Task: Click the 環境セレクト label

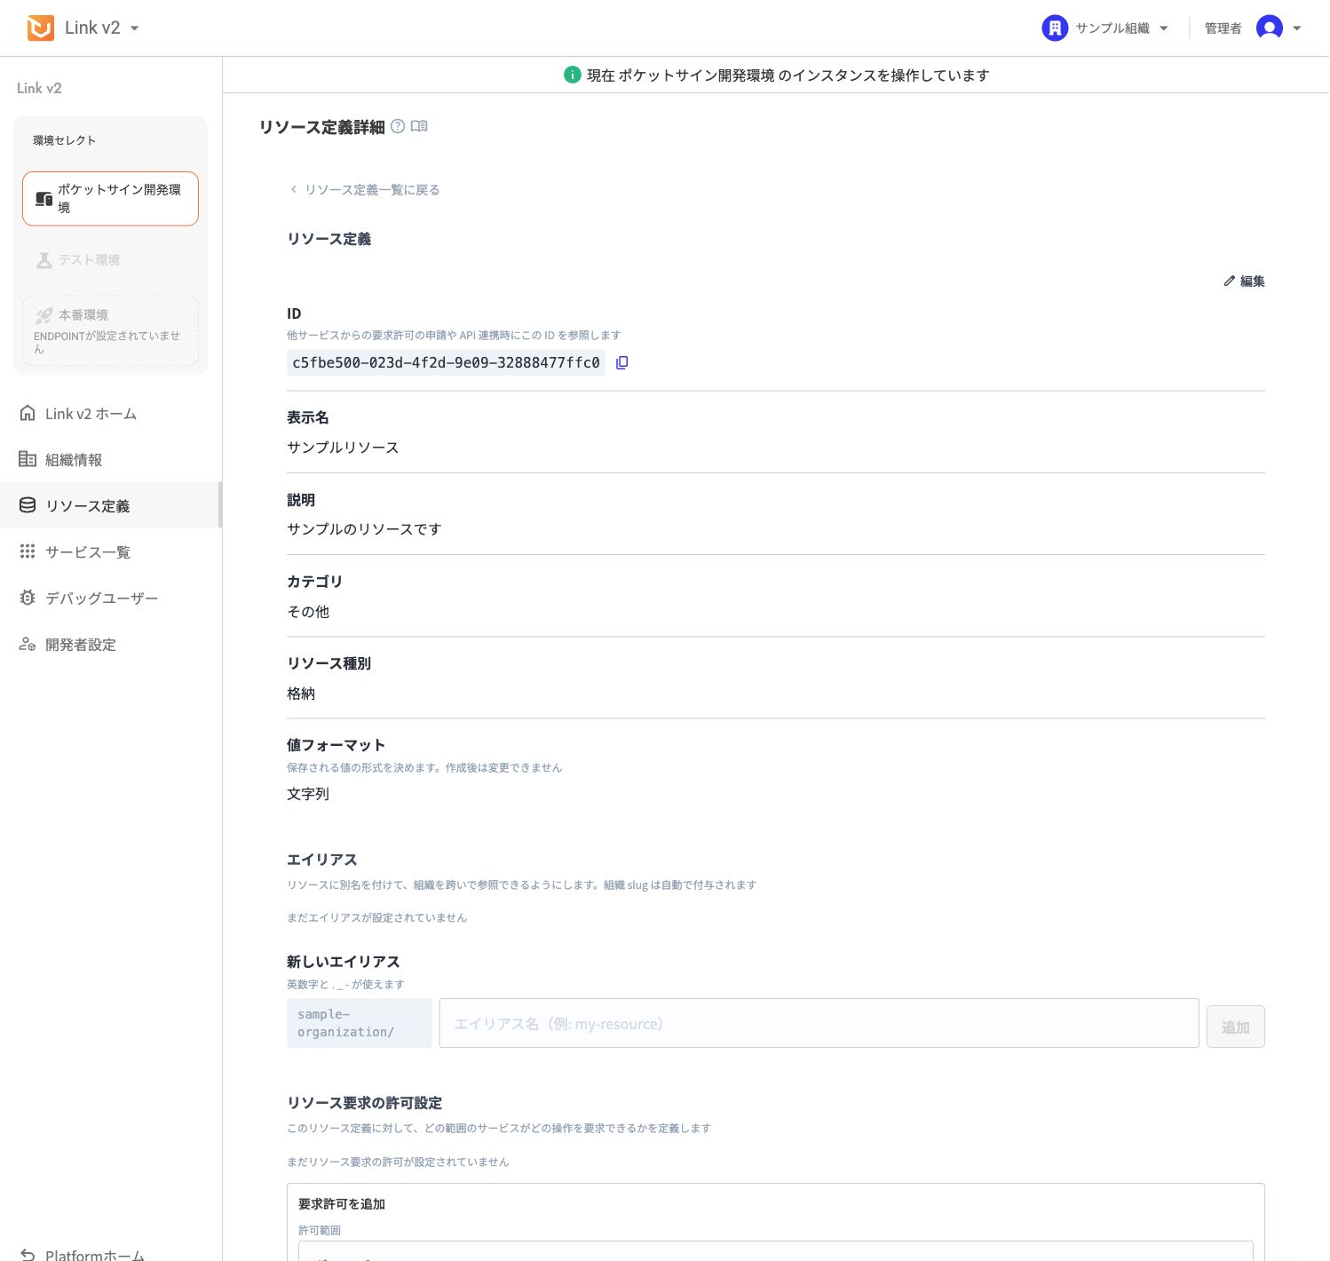Action: [64, 140]
